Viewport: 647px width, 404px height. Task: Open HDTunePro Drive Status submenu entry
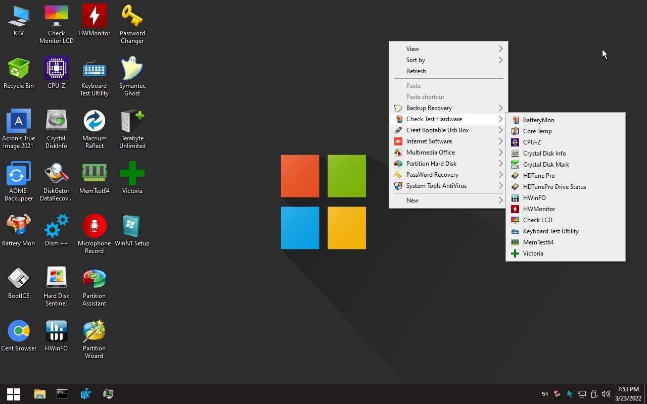566,187
